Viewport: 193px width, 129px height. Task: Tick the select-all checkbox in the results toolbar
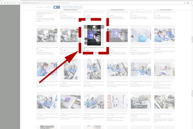click(x=55, y=7)
